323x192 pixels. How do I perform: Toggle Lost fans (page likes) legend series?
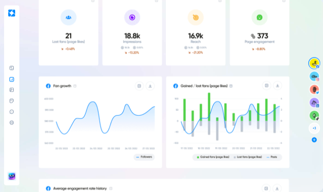point(248,157)
